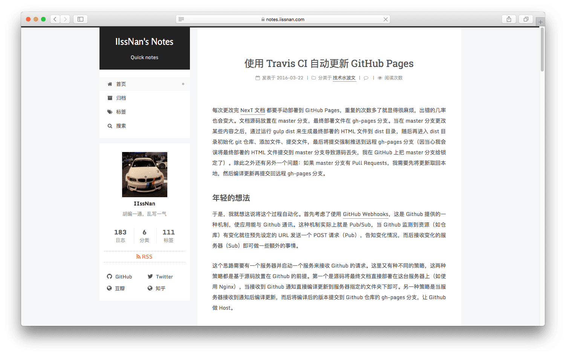The height and width of the screenshot is (356, 566).
Task: Click the tags icon beside 标签
Action: point(110,112)
